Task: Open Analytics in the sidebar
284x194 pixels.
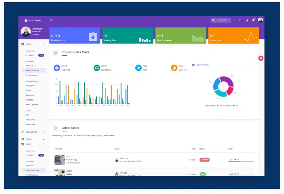Action: click(x=30, y=100)
